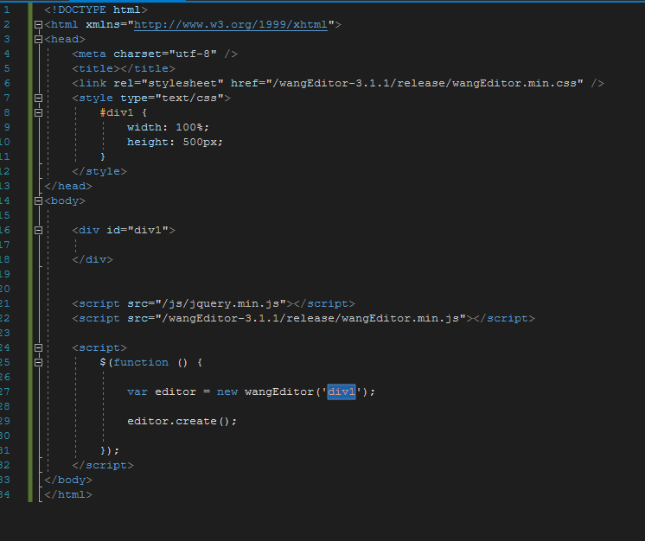Click line number 16 in the gutter

tap(5, 230)
